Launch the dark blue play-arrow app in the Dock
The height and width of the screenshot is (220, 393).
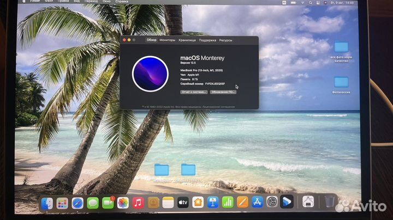287,201
